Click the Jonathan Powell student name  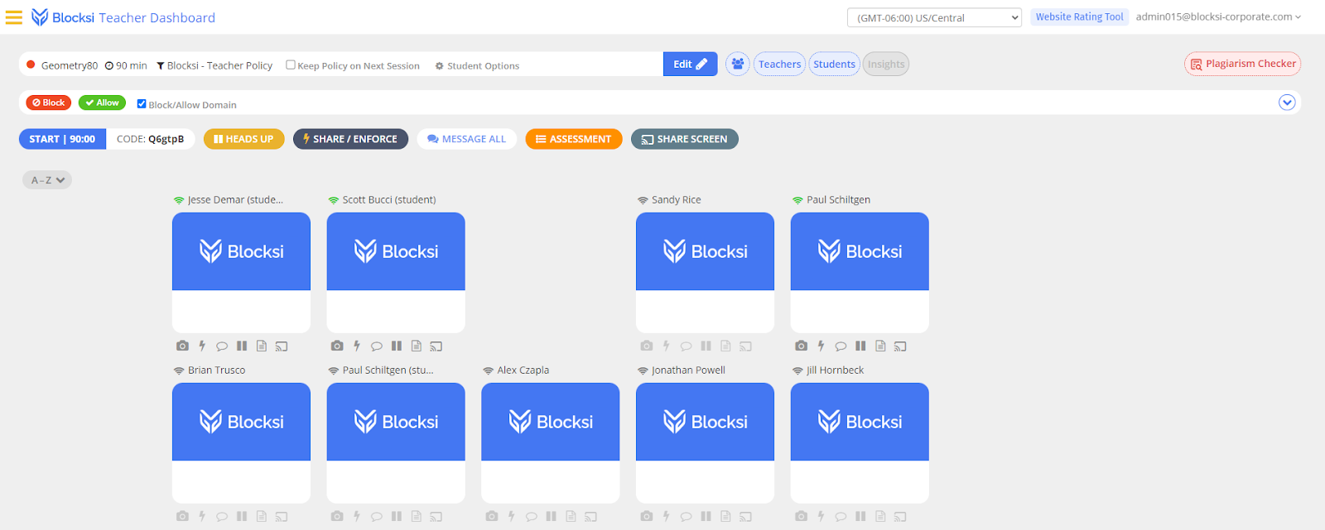coord(688,370)
